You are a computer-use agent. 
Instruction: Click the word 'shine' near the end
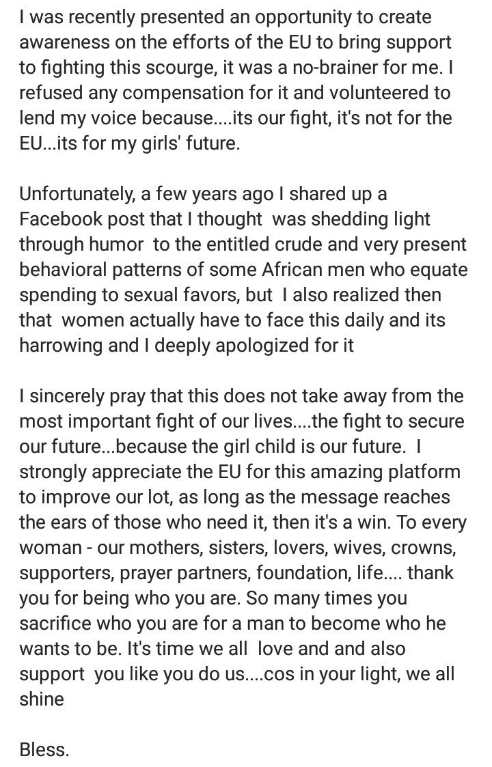[42, 699]
